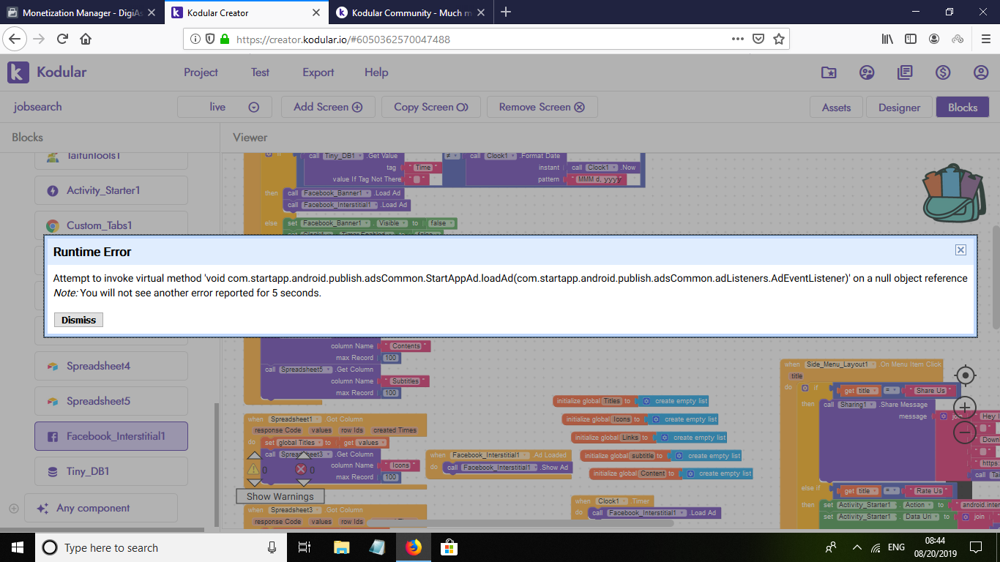Image resolution: width=1000 pixels, height=562 pixels.
Task: Bookmark this page with the star icon
Action: tap(779, 39)
